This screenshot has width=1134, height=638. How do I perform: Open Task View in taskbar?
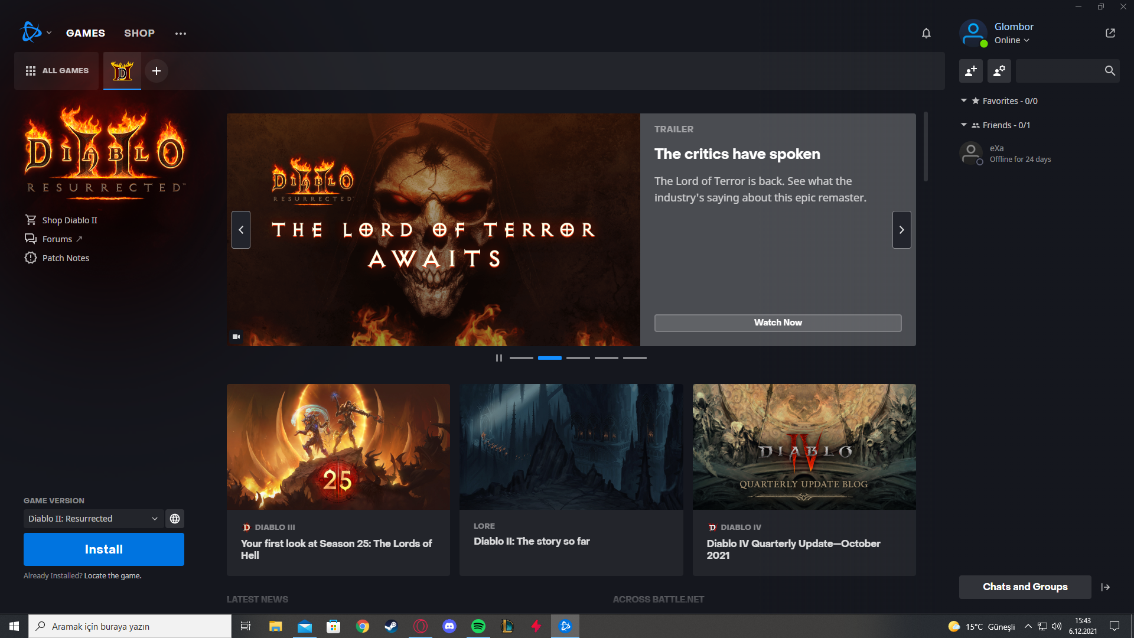[x=246, y=626]
